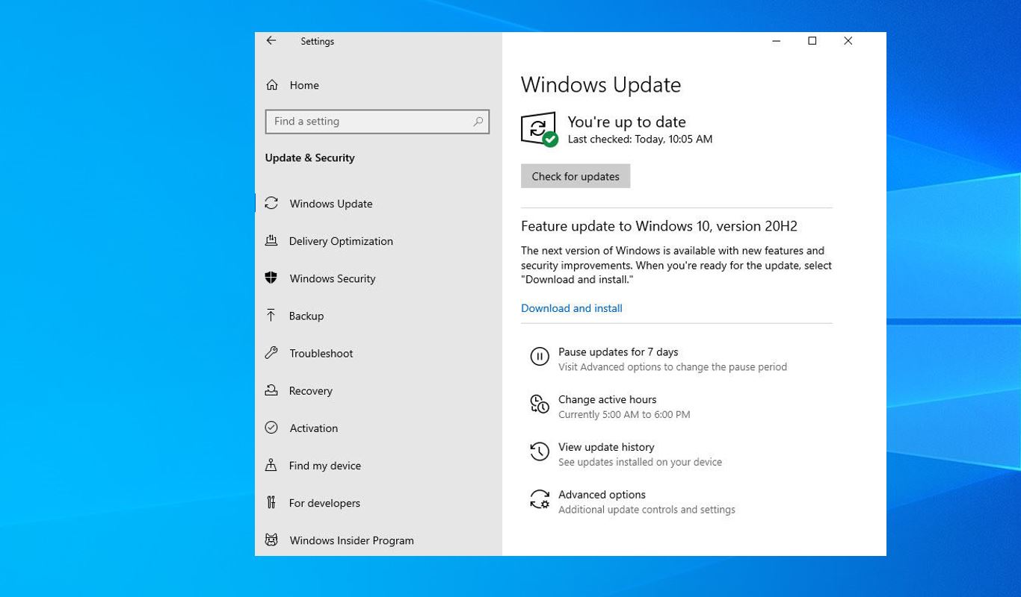Viewport: 1021px width, 597px height.
Task: Click the Recovery icon
Action: tap(271, 390)
